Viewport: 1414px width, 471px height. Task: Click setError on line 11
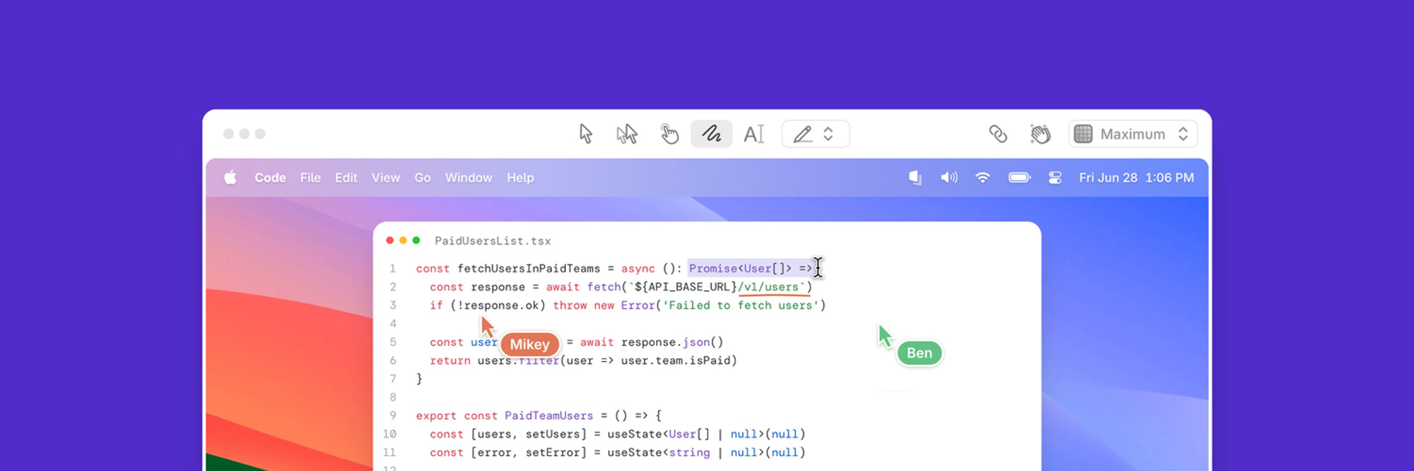[x=553, y=453]
